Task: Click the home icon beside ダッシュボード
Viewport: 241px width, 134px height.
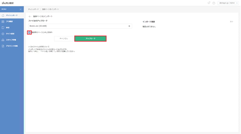Action: click(3, 15)
